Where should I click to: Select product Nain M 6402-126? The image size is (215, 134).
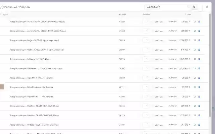[31, 78]
